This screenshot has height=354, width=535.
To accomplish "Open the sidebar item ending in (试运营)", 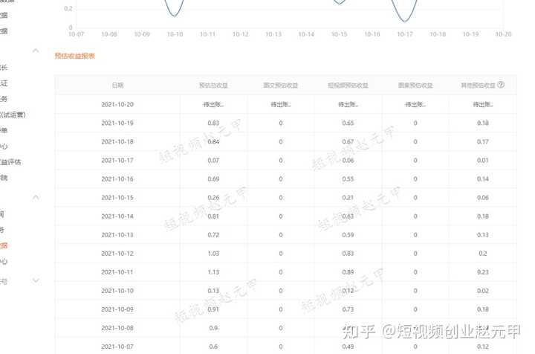I will pos(13,115).
